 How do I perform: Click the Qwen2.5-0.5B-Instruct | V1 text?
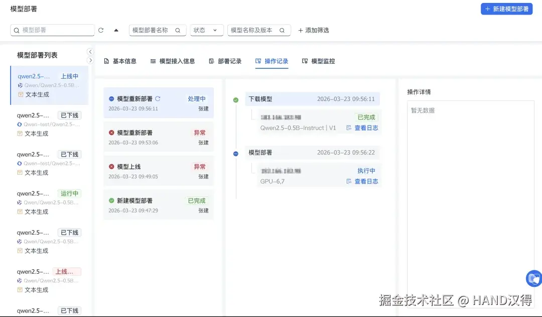[298, 128]
